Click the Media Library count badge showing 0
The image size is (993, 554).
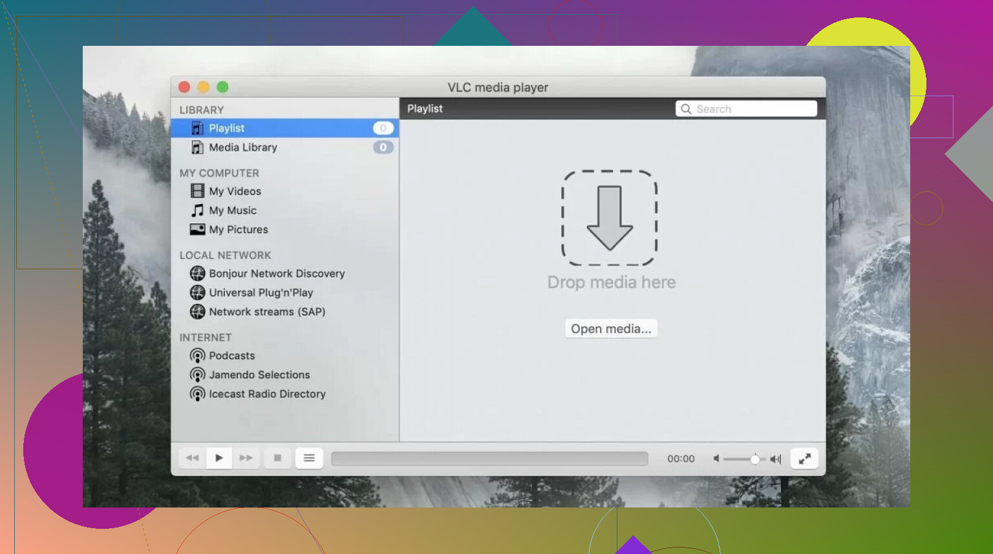pyautogui.click(x=383, y=147)
